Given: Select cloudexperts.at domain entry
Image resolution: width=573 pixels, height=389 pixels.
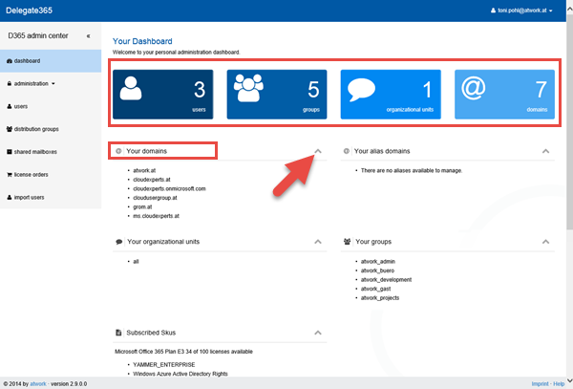Looking at the screenshot, I should point(152,180).
